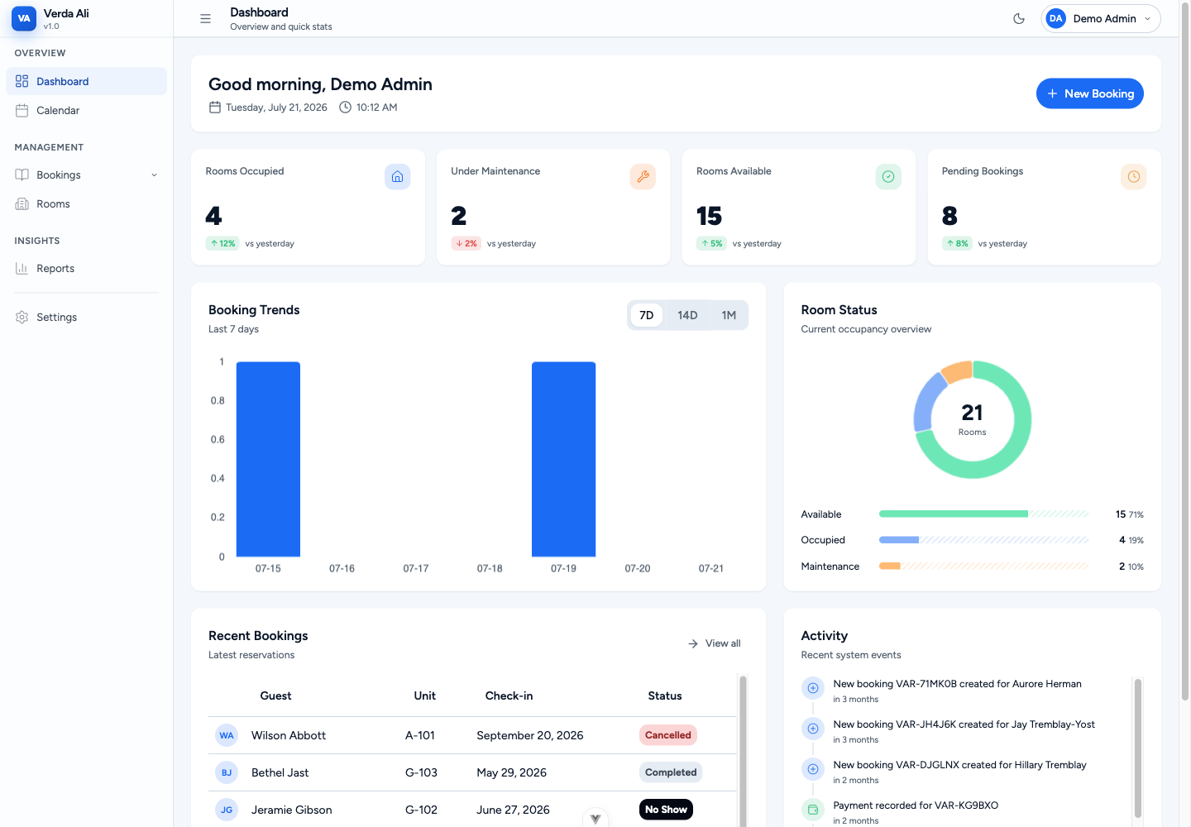Click the Verda Ali VA logo
The height and width of the screenshot is (827, 1191).
[x=24, y=18]
